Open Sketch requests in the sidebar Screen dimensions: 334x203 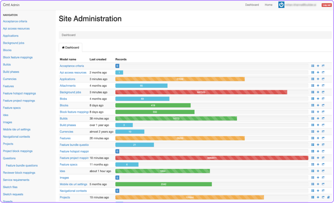pos(13,194)
